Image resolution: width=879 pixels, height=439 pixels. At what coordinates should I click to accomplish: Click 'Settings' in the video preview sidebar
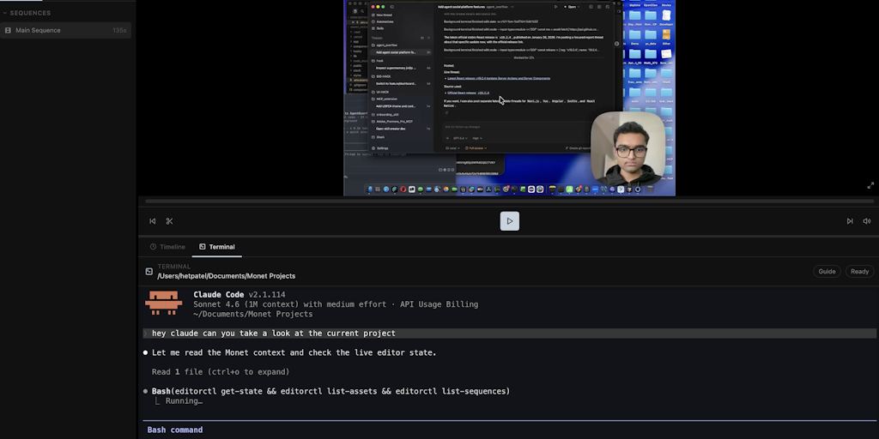click(382, 148)
